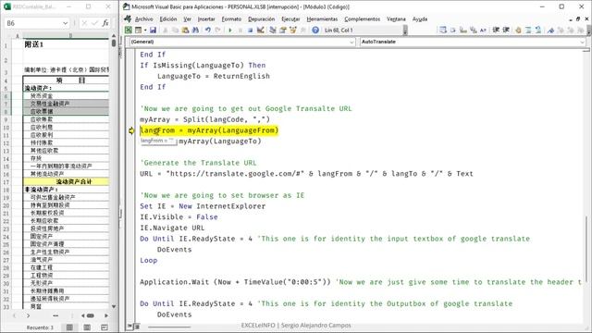Open the Archivo menu
Image resolution: width=592 pixels, height=333 pixels.
[144, 18]
